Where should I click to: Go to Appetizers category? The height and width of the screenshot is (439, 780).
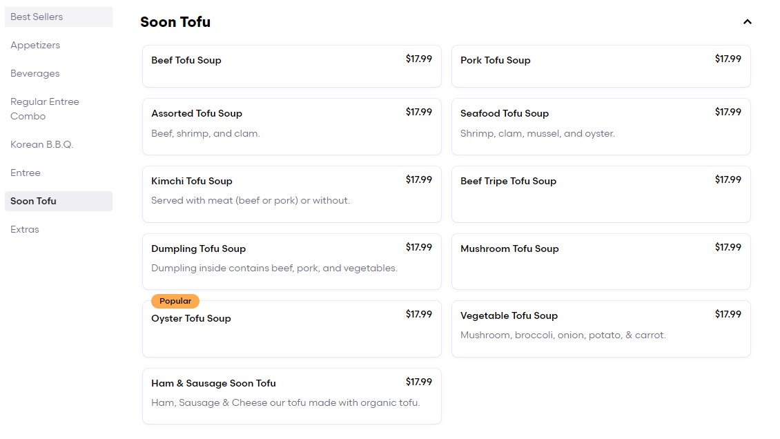tap(35, 45)
